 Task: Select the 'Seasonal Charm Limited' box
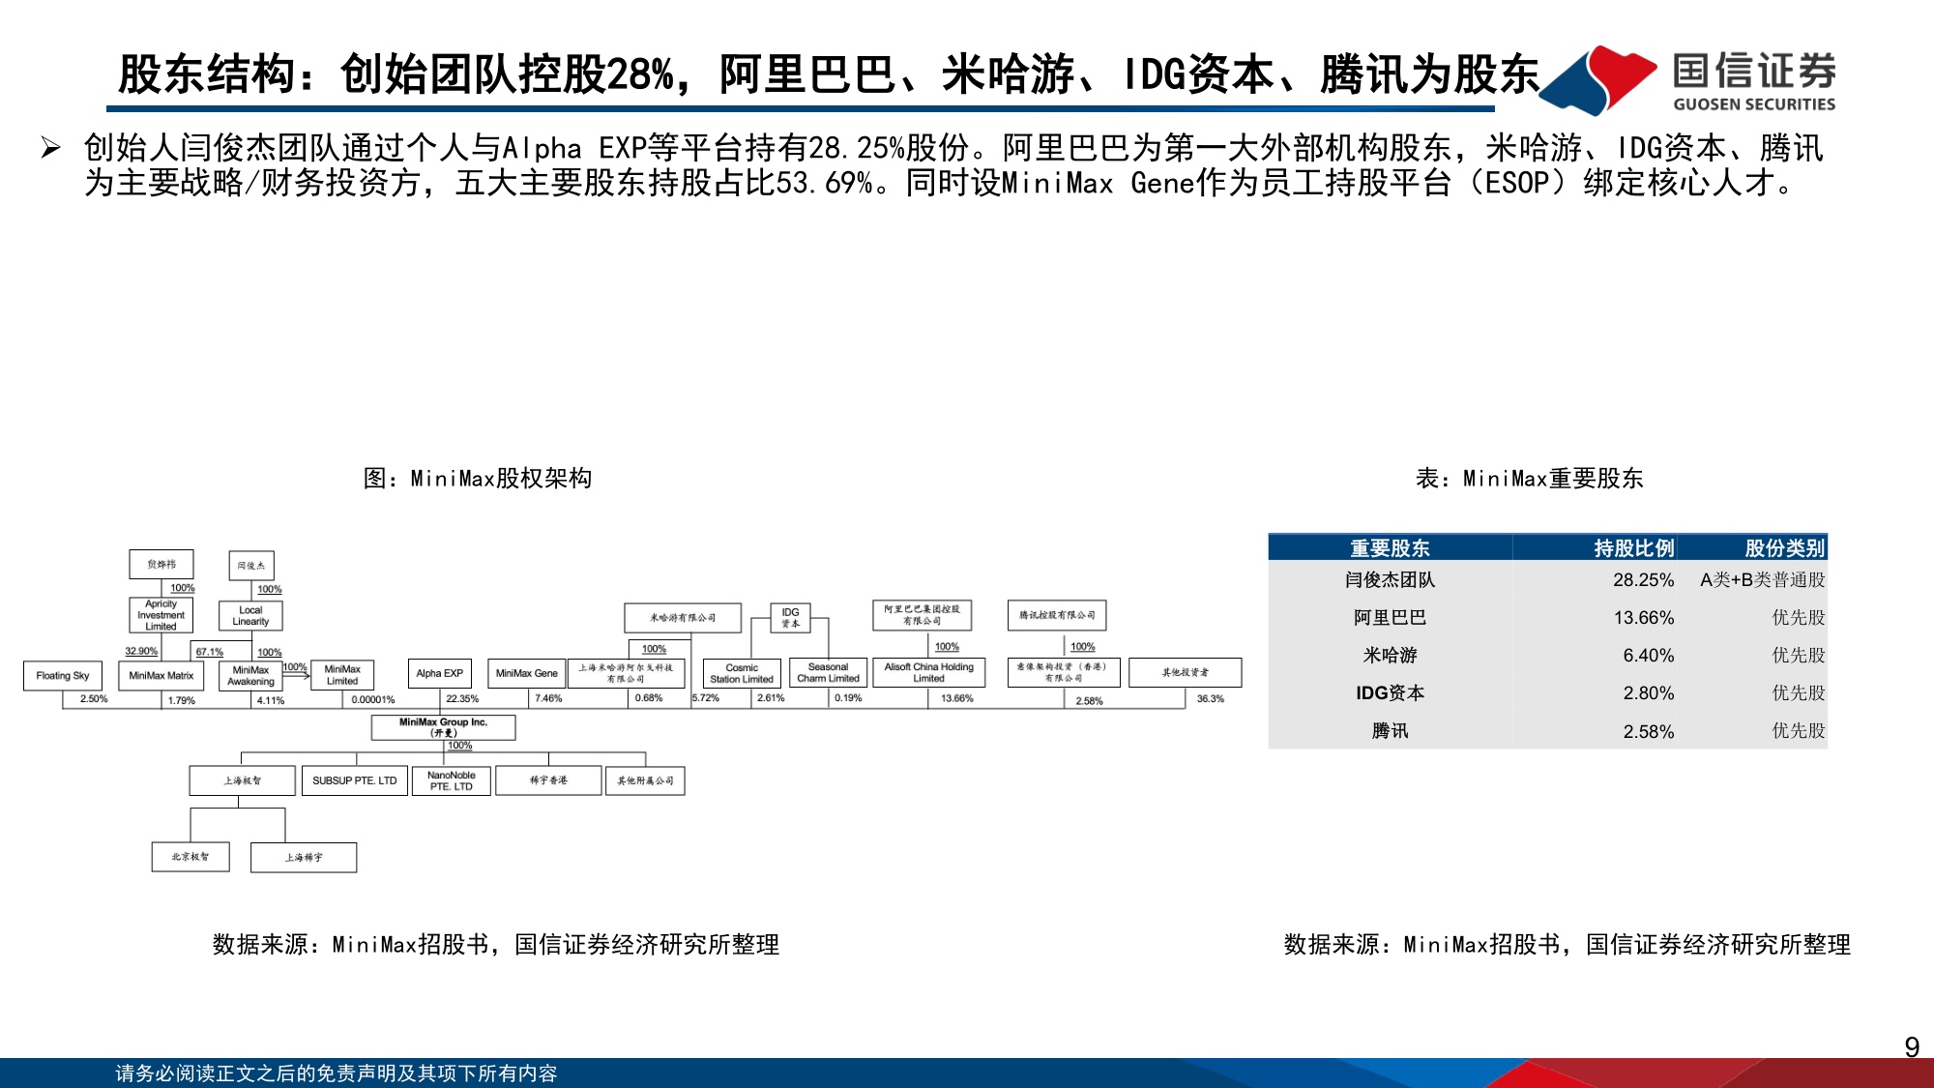828,672
